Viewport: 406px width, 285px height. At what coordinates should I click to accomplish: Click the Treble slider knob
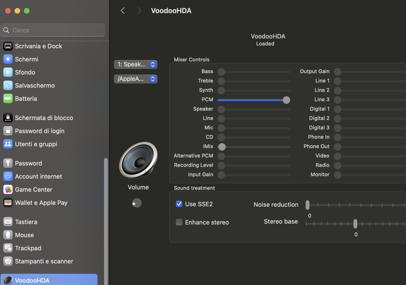(221, 81)
